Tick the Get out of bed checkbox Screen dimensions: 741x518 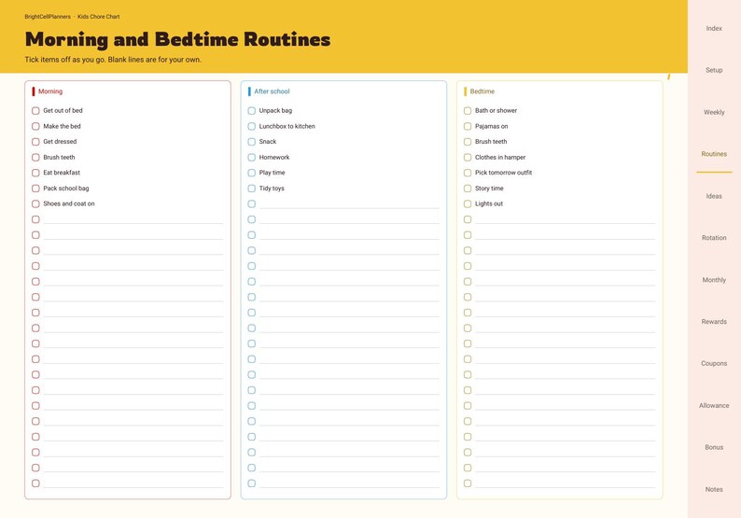tap(35, 110)
